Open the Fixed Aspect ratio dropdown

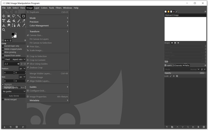pos(15,59)
